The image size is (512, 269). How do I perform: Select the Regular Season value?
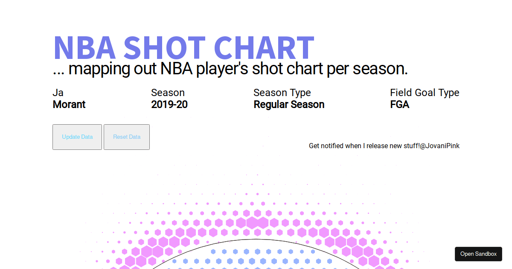point(289,104)
